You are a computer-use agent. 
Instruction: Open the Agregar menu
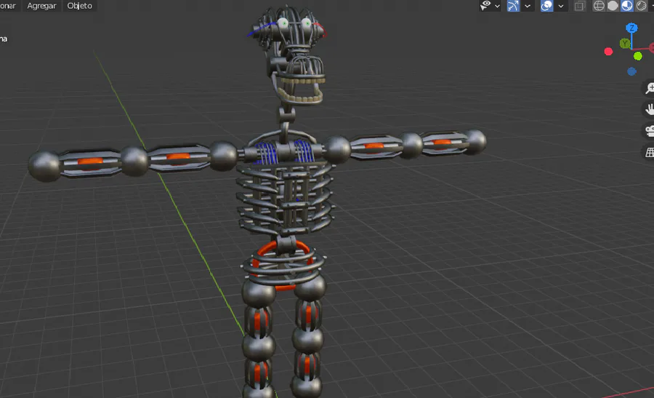click(x=41, y=6)
